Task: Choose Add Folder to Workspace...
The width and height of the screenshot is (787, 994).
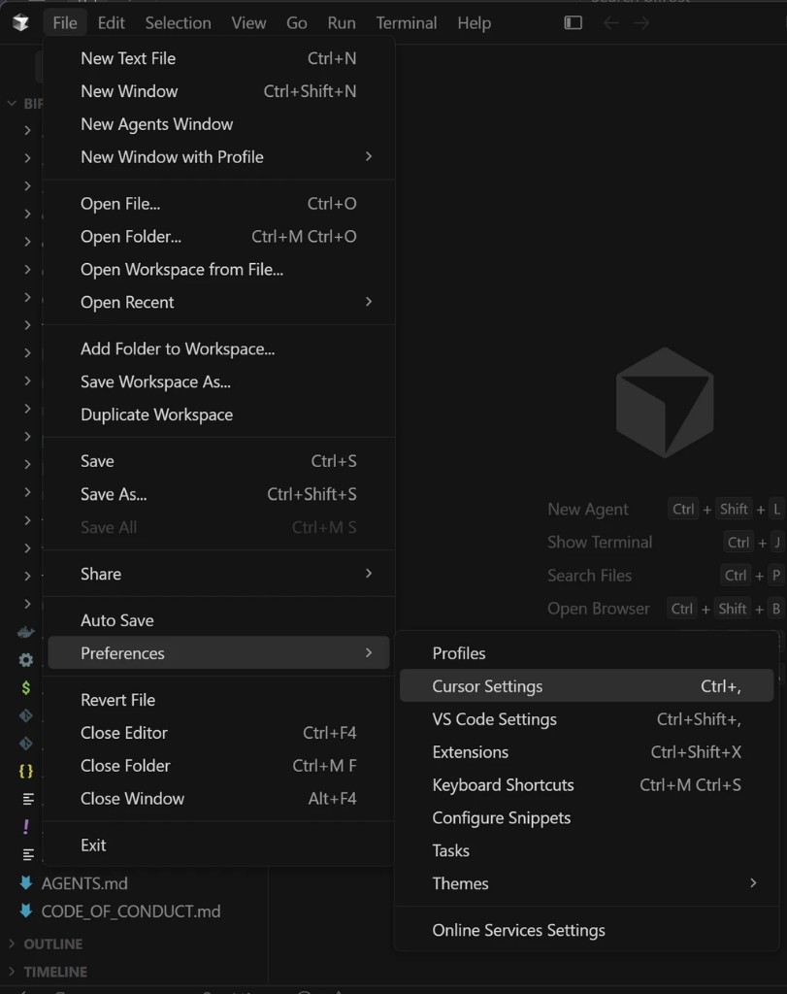Action: tap(218, 348)
